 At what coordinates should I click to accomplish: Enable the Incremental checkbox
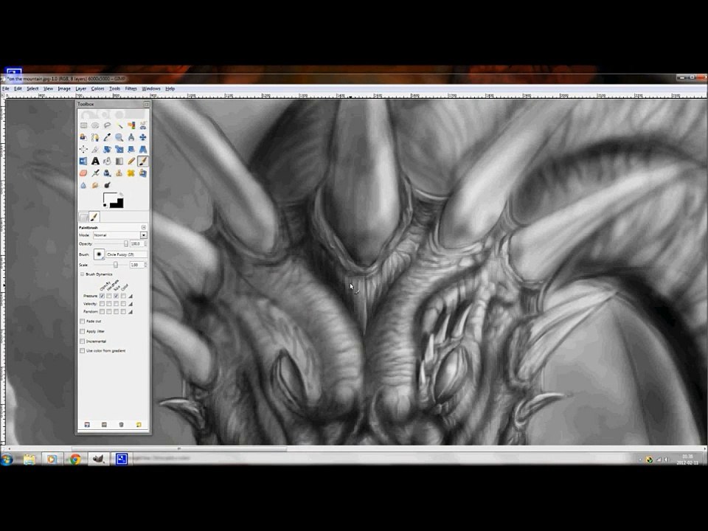[x=82, y=341]
